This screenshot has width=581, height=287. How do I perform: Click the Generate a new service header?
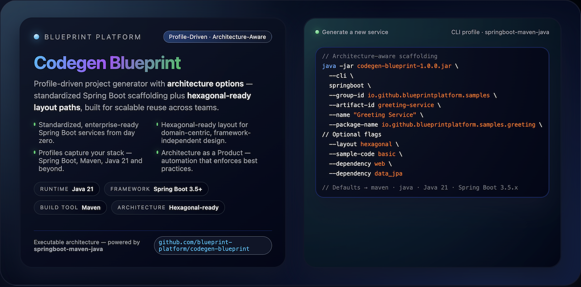355,32
